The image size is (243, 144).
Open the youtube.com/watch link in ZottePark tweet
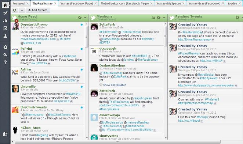click(x=120, y=105)
